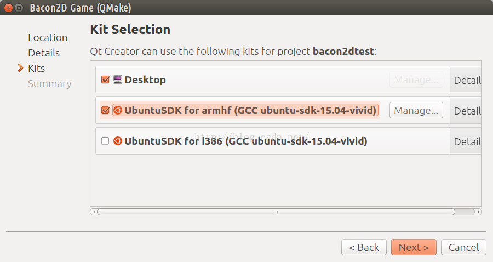Expand Details for the i386 kit
The width and height of the screenshot is (493, 262).
[x=466, y=141]
